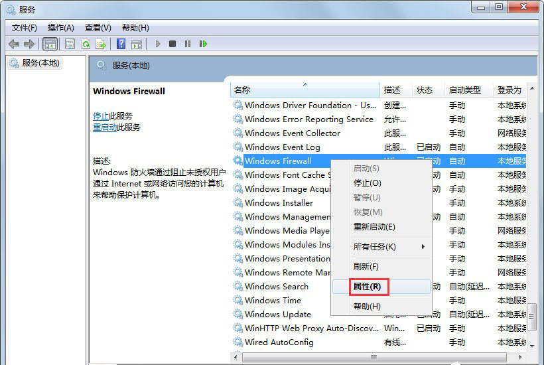
Task: Click the vertical scrollbar down arrow
Action: pyautogui.click(x=532, y=346)
